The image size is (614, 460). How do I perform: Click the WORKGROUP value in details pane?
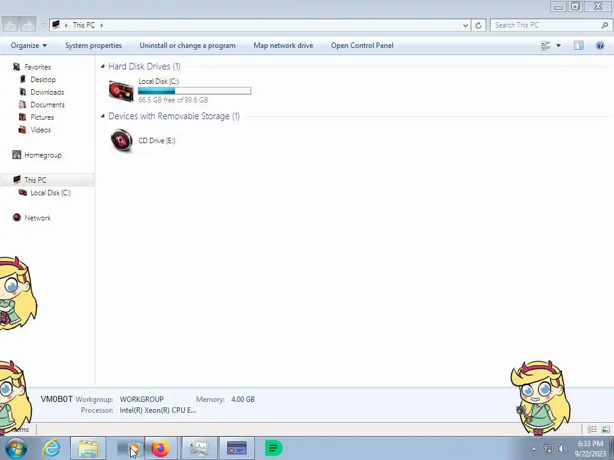pos(142,399)
